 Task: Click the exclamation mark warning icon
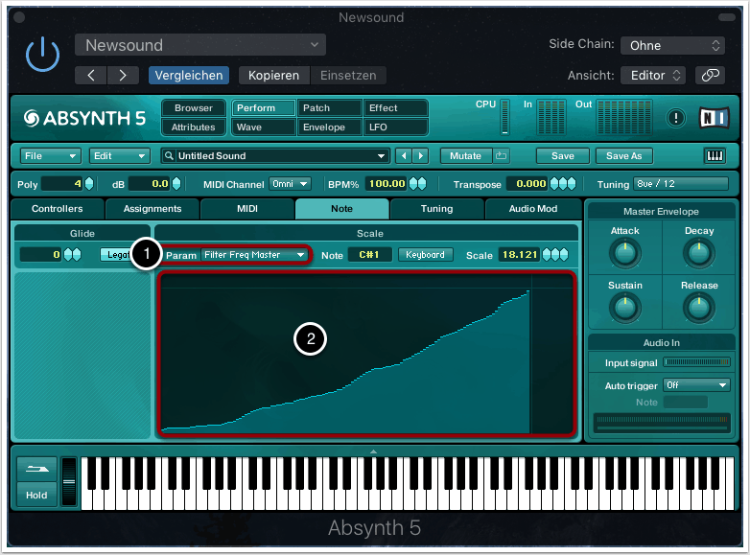[677, 118]
